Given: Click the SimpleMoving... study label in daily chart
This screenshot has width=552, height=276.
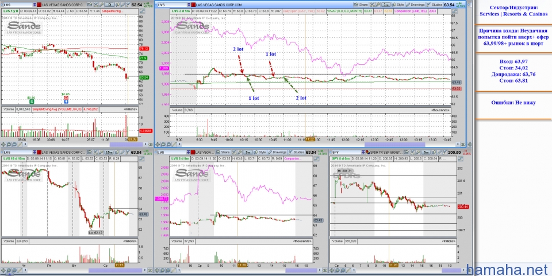Looking at the screenshot, I should click(111, 11).
